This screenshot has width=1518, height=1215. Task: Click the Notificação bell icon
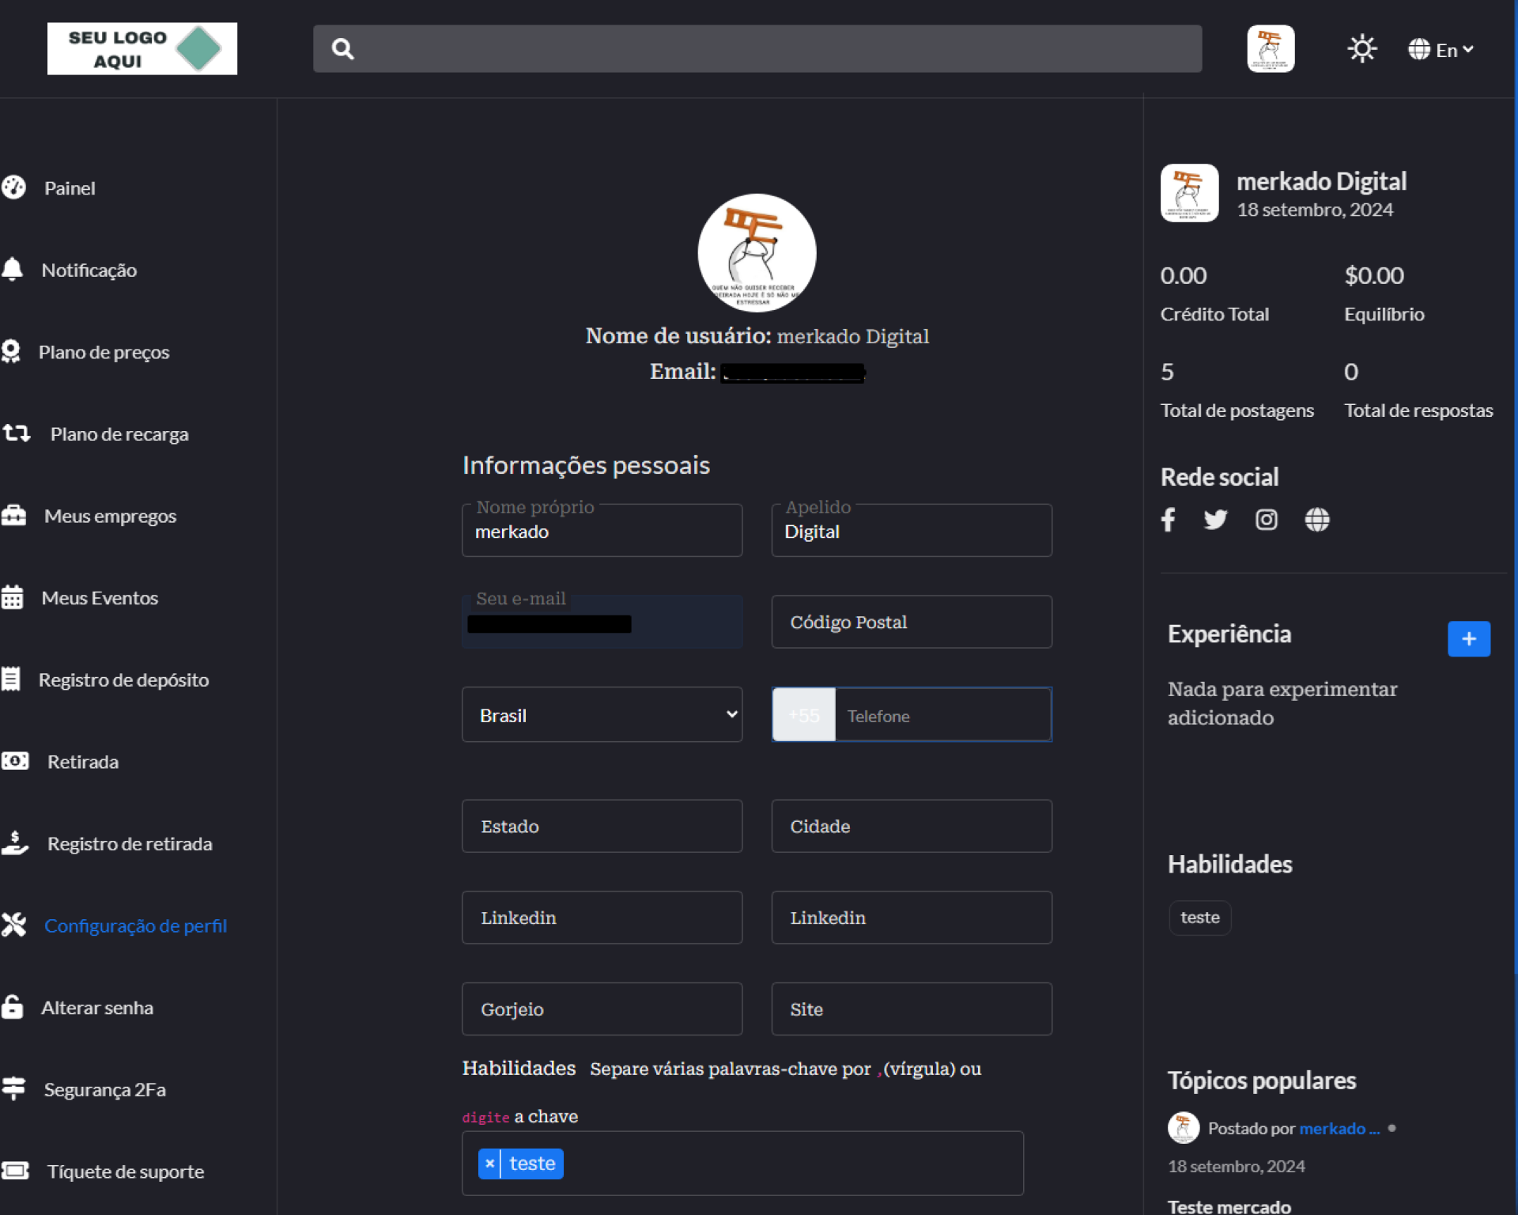click(x=13, y=270)
